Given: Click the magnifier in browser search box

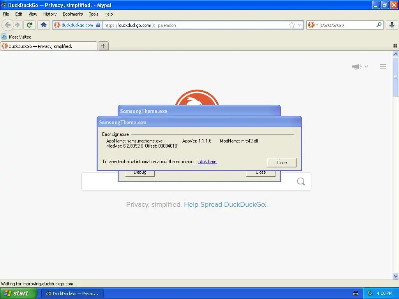Looking at the screenshot, I should click(379, 25).
